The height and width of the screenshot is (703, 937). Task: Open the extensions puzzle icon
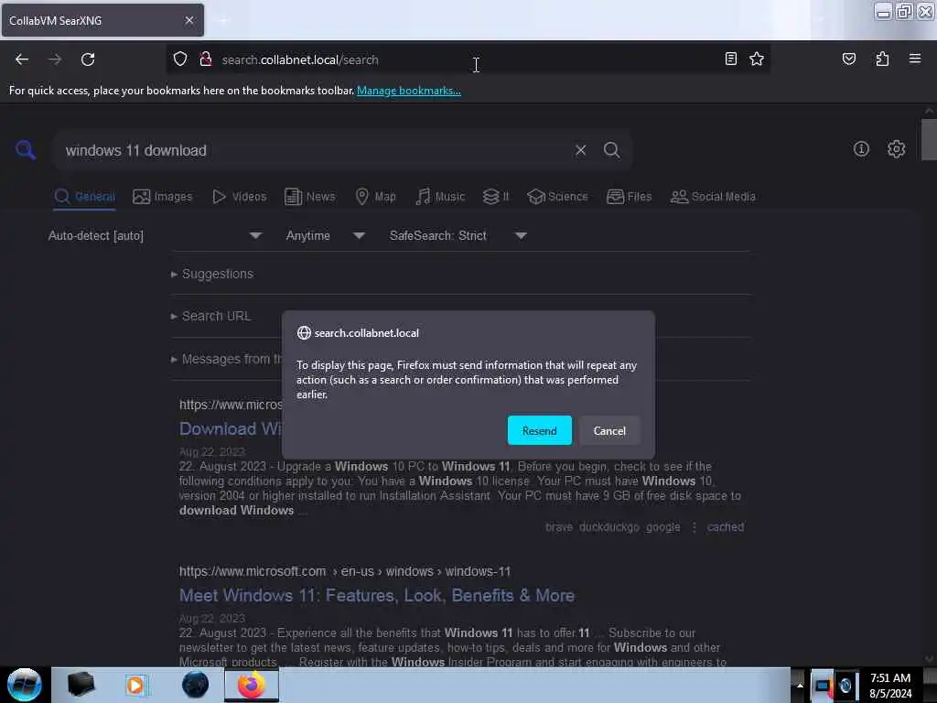(882, 59)
